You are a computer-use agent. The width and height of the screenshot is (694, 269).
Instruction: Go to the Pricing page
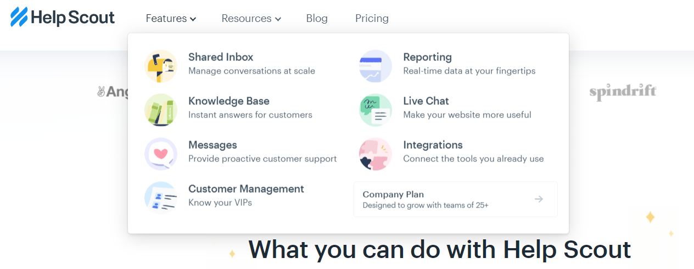tap(372, 18)
